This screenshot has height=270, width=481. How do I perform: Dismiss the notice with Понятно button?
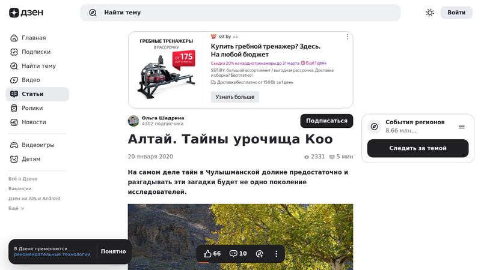coord(114,251)
